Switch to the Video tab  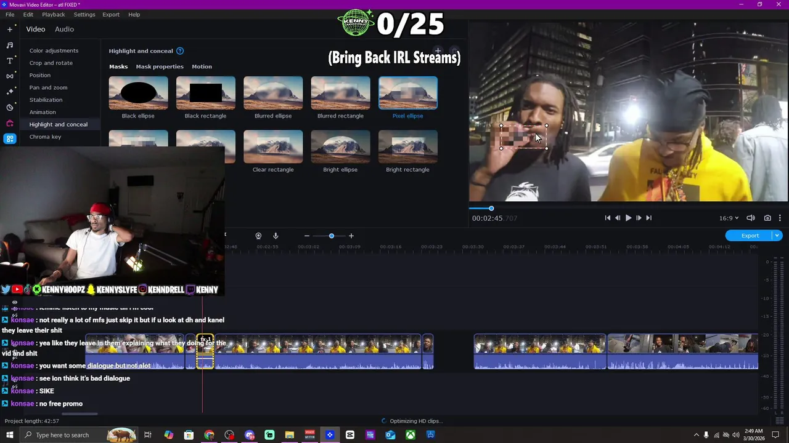(x=36, y=29)
